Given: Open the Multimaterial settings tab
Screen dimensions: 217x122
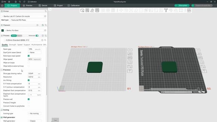Looking at the screenshot, I should click(x=37, y=45).
